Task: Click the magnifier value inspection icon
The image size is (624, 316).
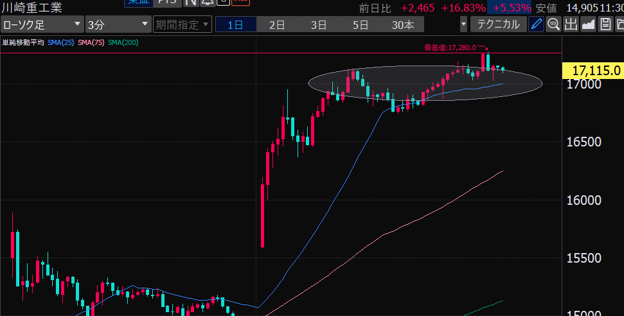Action: coord(553,25)
